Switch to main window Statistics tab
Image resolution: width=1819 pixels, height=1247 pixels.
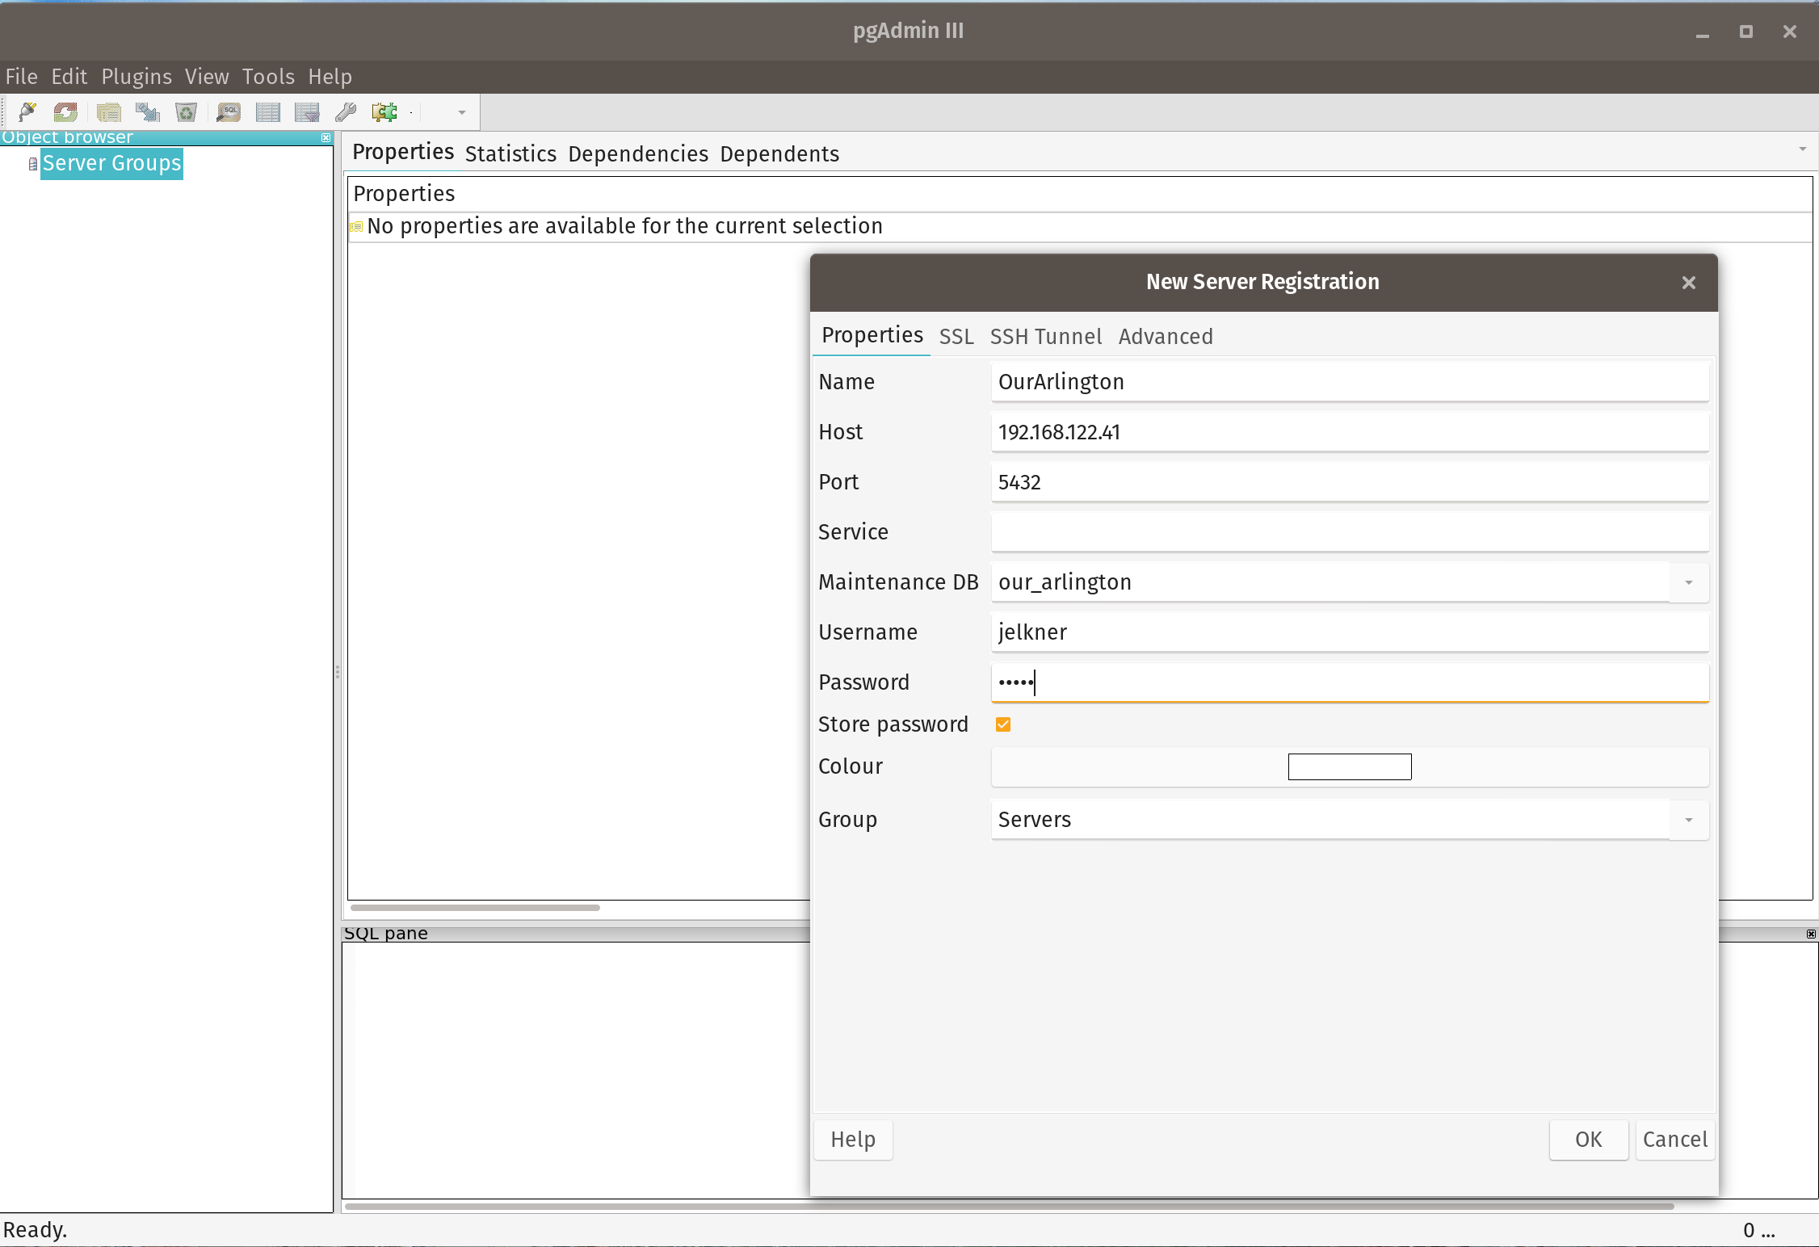[x=510, y=153]
